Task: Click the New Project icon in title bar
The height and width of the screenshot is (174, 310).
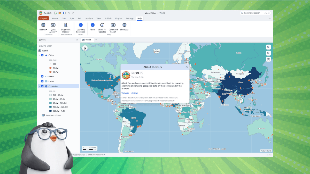Action: (x=55, y=13)
